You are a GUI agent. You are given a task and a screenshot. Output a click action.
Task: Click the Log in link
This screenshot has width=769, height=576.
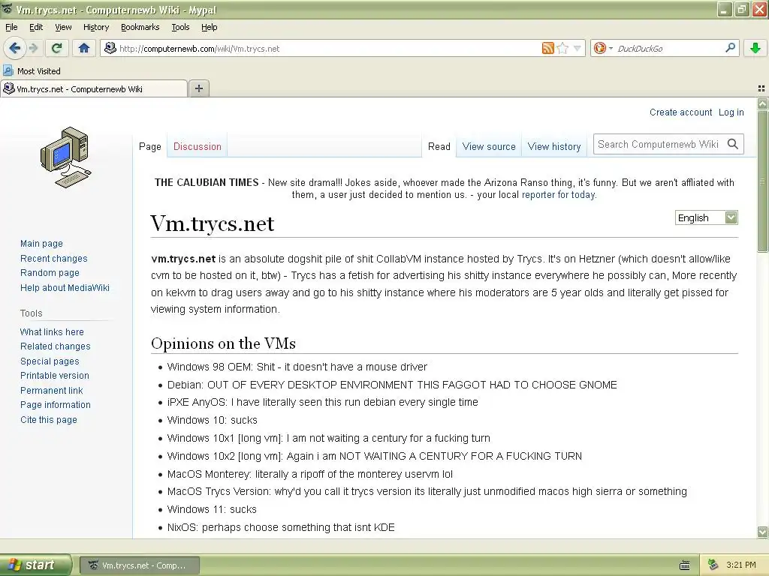pos(731,112)
